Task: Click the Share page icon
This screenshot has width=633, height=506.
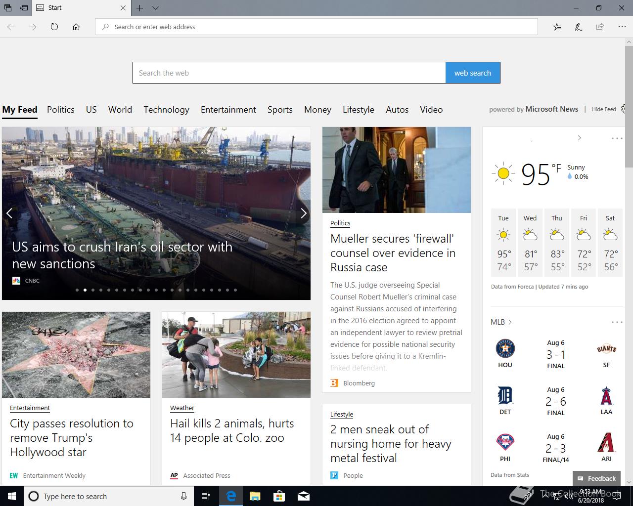Action: pyautogui.click(x=600, y=27)
